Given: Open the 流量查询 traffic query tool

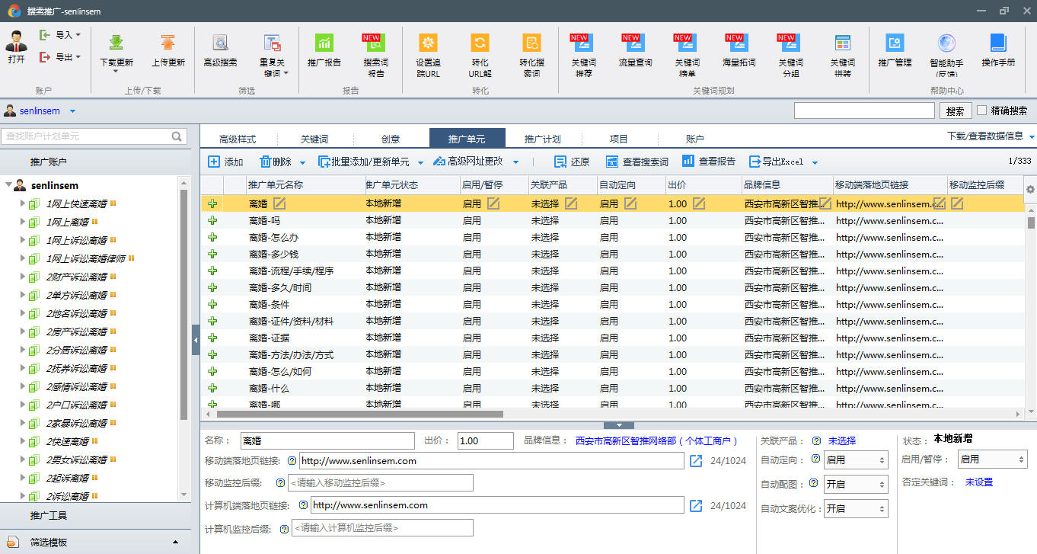Looking at the screenshot, I should point(635,43).
